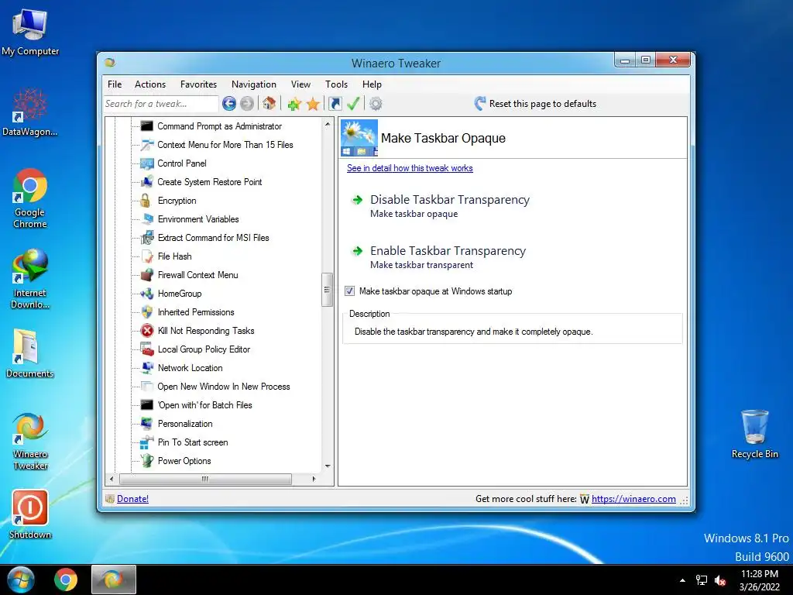The height and width of the screenshot is (595, 793).
Task: Click the taskbar clock showing 11:28 PM
Action: 759,580
